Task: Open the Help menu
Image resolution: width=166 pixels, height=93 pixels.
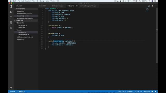Action: point(58,1)
